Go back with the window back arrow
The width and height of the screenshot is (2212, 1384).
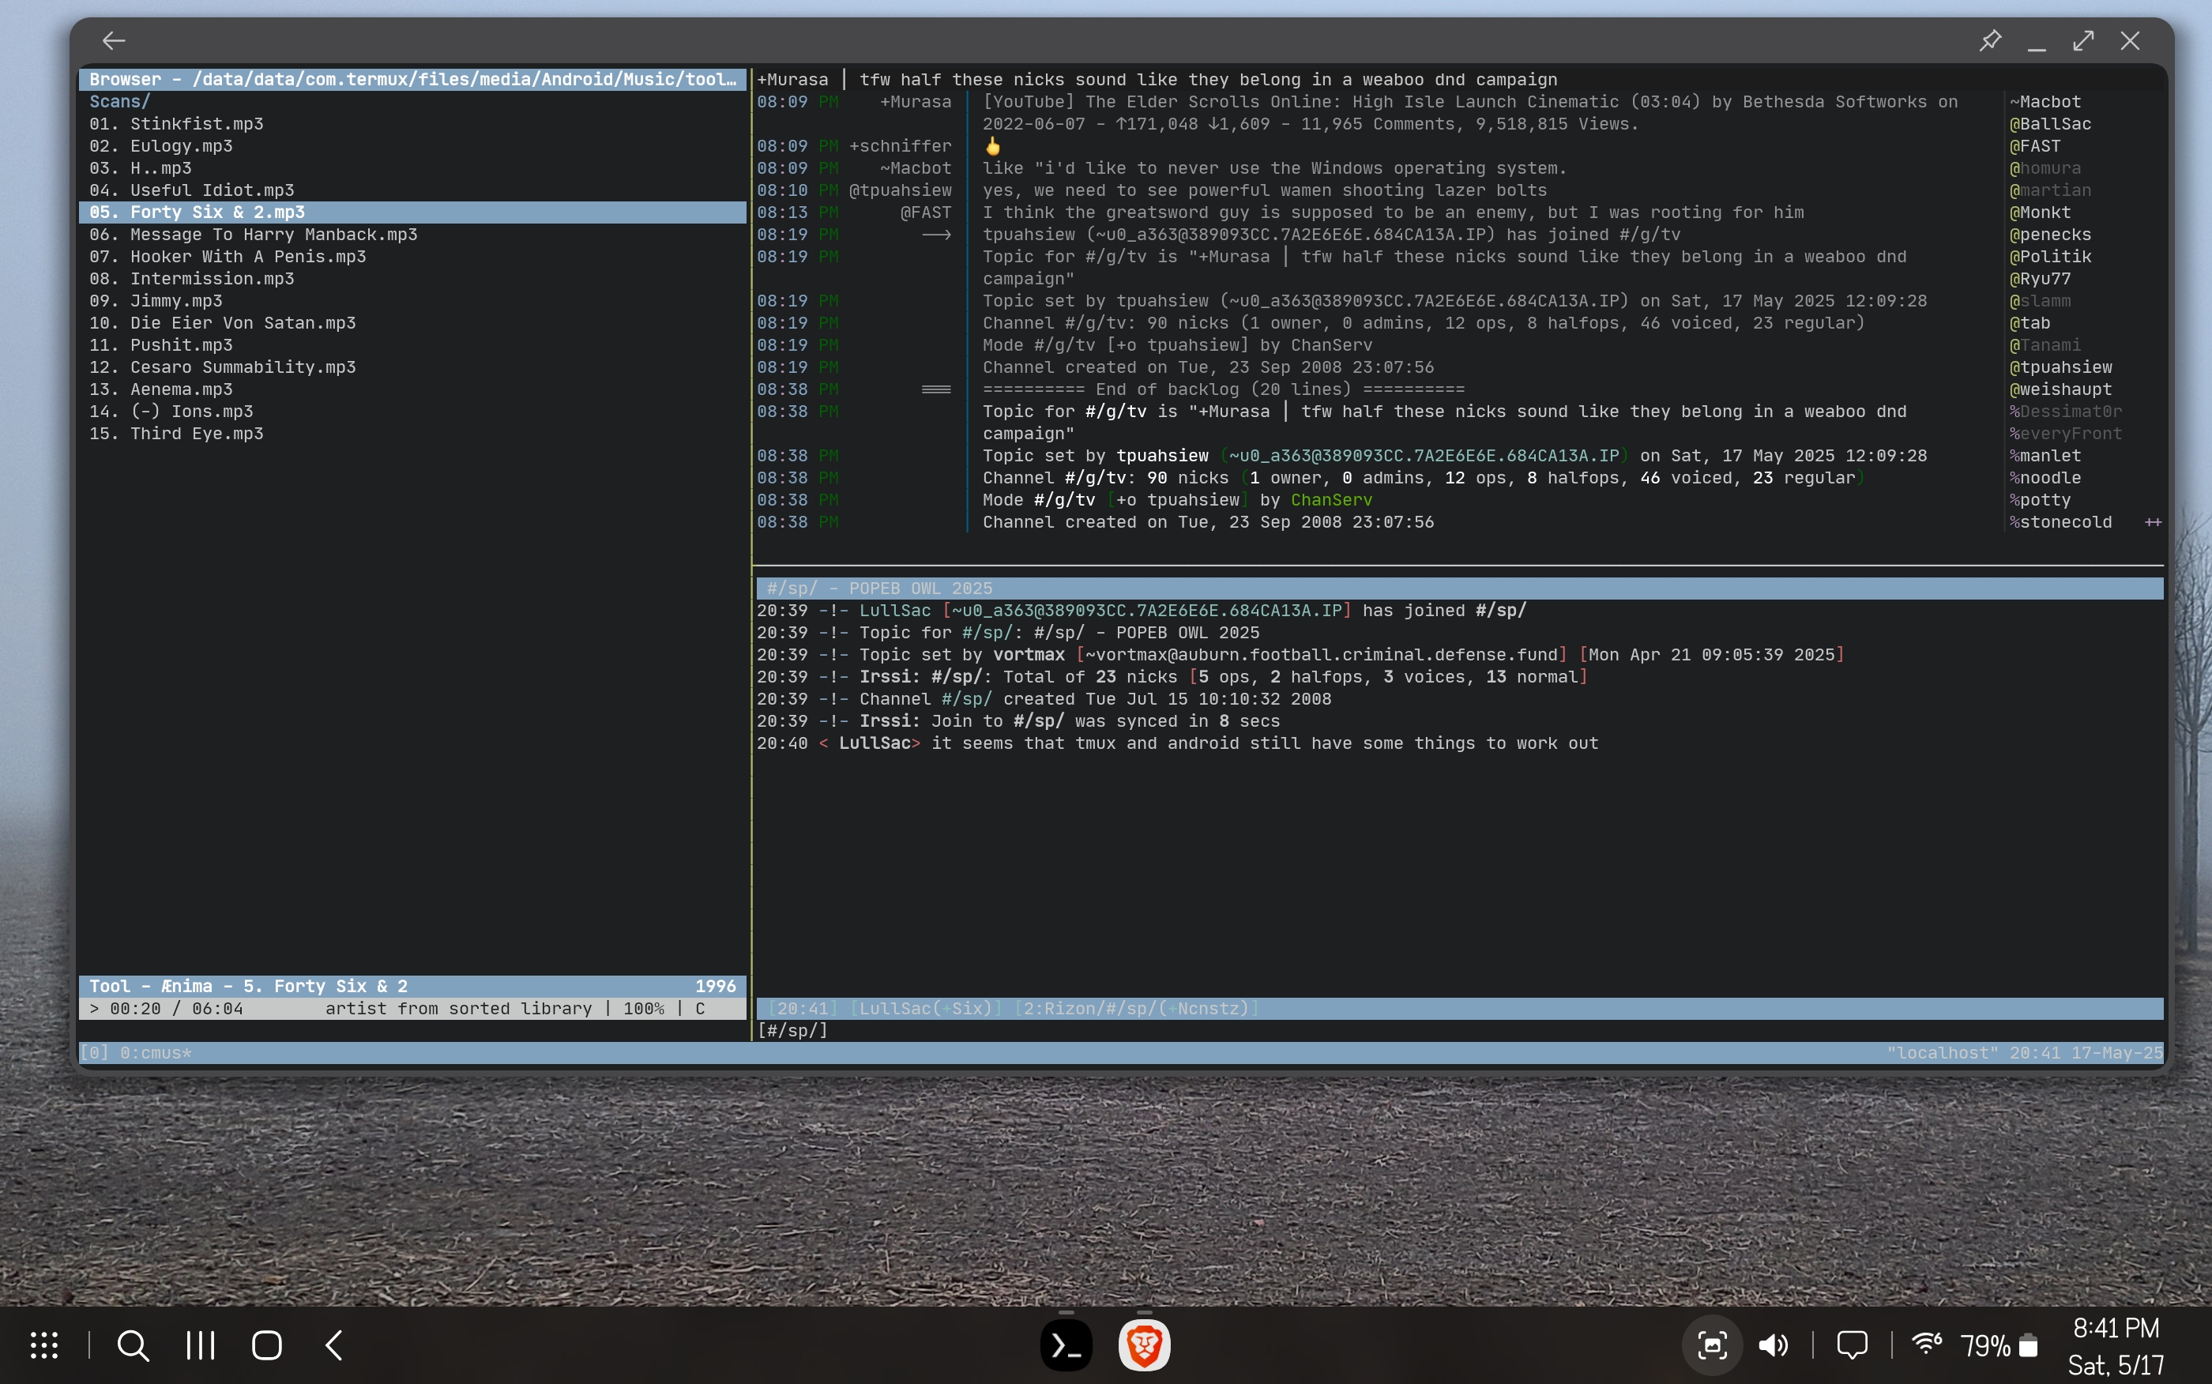click(x=114, y=40)
